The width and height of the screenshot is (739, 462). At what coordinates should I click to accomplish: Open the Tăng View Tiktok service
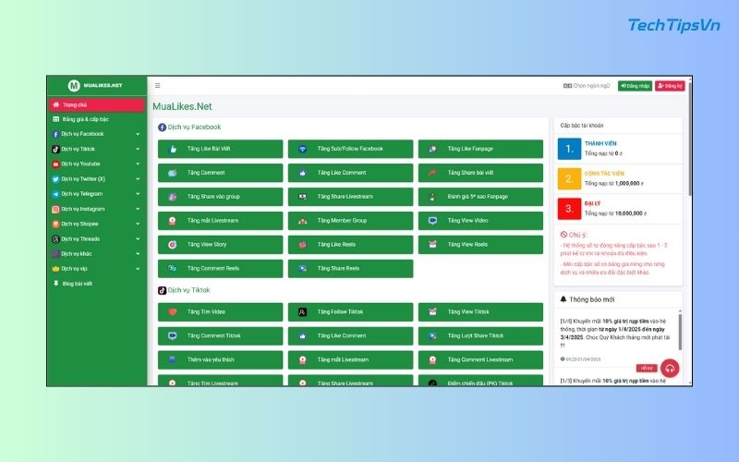(x=480, y=312)
